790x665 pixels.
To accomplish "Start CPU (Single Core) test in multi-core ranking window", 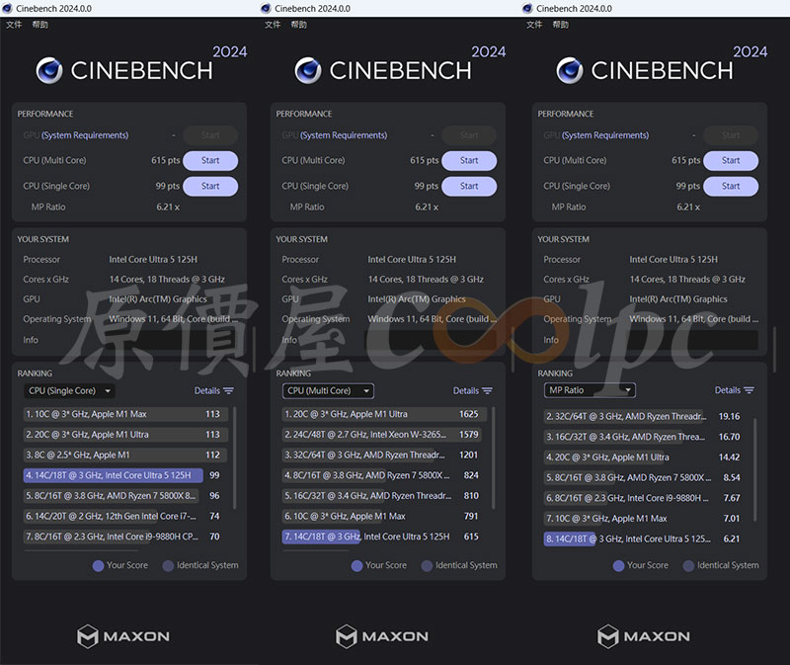I will [x=469, y=186].
